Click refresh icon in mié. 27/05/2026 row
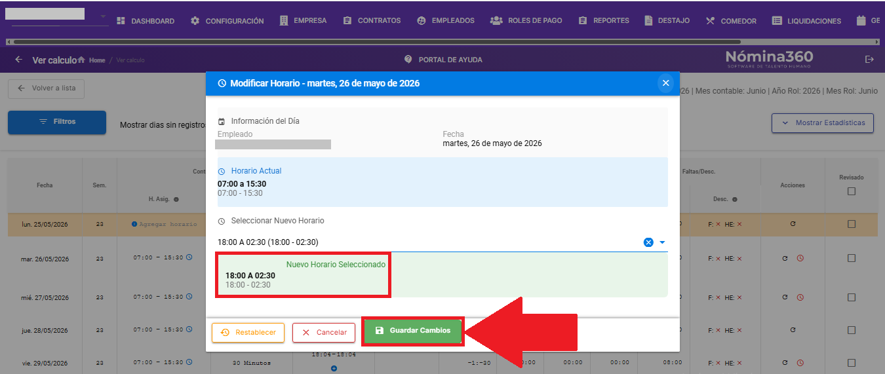 click(x=785, y=297)
